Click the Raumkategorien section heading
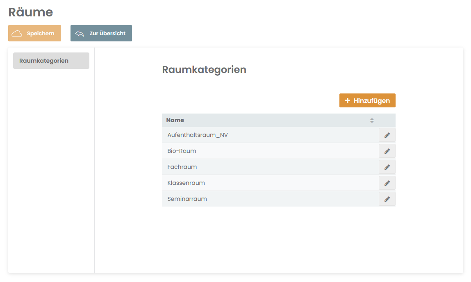The height and width of the screenshot is (282, 471). [204, 70]
